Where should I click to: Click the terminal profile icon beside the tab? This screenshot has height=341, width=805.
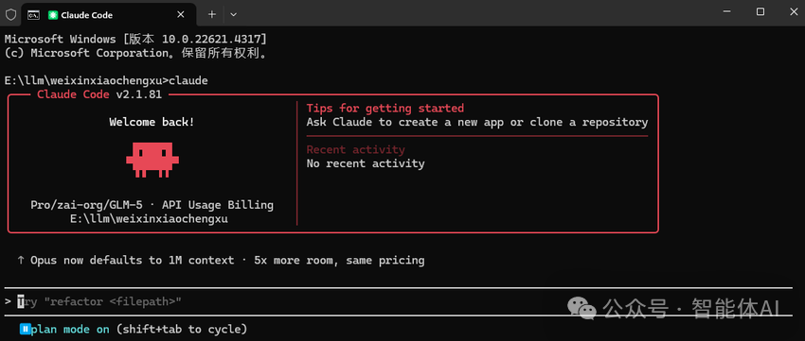point(33,14)
